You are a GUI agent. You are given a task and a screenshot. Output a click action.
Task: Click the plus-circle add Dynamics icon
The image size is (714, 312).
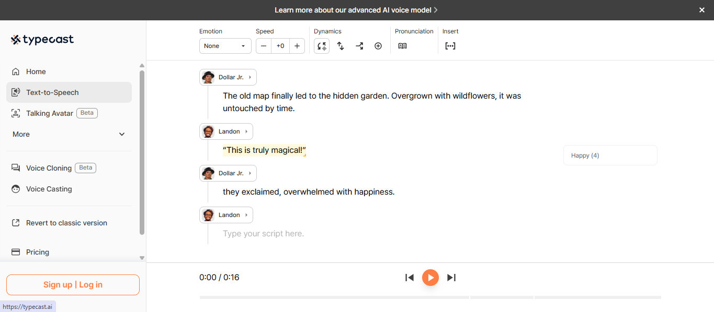378,46
